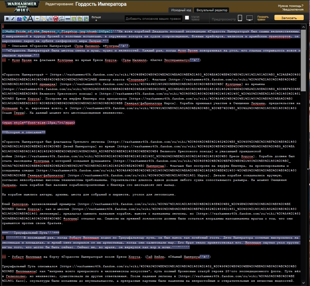Image resolution: width=310 pixels, height=286 pixels.
Task: Insert horizontal line icon
Action: point(68,18)
